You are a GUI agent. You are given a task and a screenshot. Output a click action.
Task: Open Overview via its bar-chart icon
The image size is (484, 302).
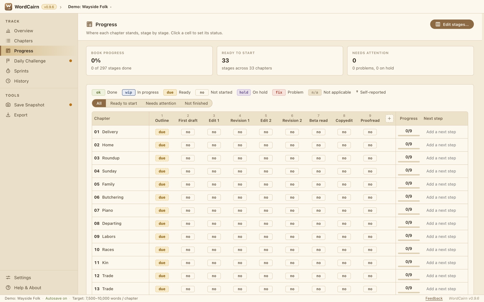point(8,31)
